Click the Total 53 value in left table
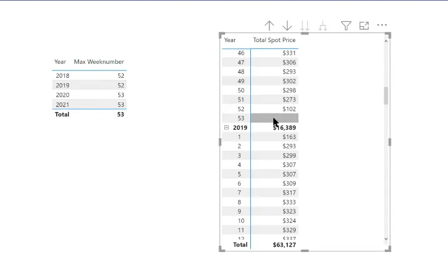Viewport: 448px width, 280px height. pyautogui.click(x=120, y=114)
